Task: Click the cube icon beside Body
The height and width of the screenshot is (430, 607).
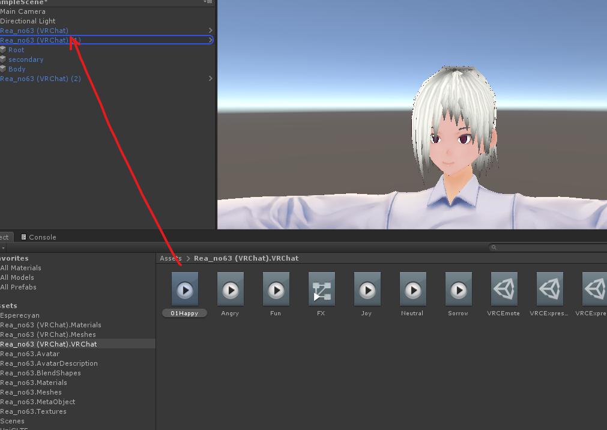Action: 3,69
